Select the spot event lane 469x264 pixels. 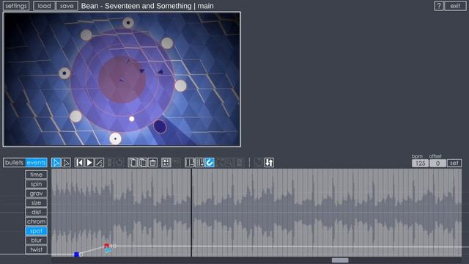pyautogui.click(x=36, y=231)
